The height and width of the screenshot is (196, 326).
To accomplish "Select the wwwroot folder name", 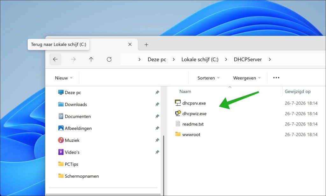I will [x=191, y=134].
